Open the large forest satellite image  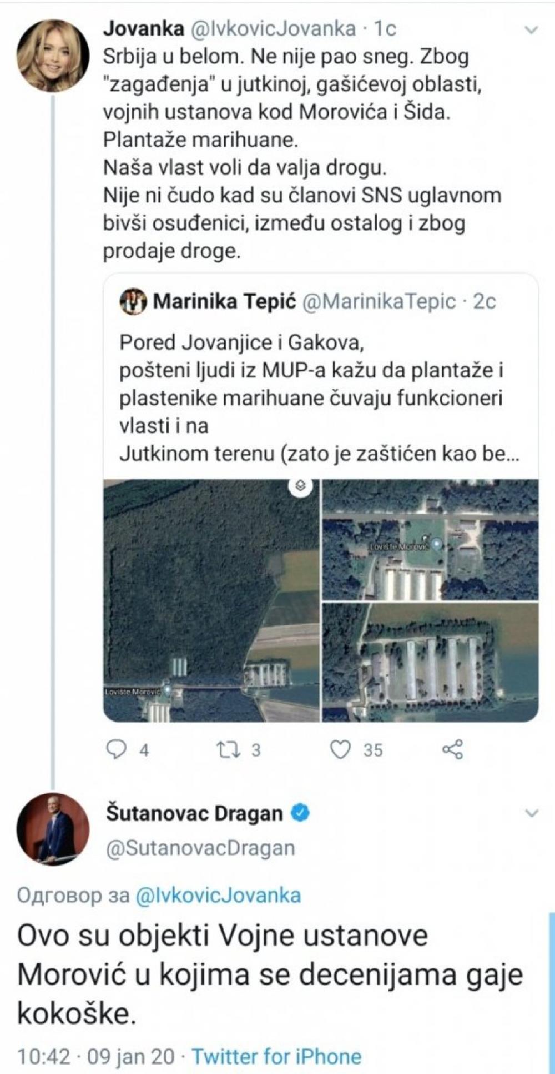(x=211, y=600)
